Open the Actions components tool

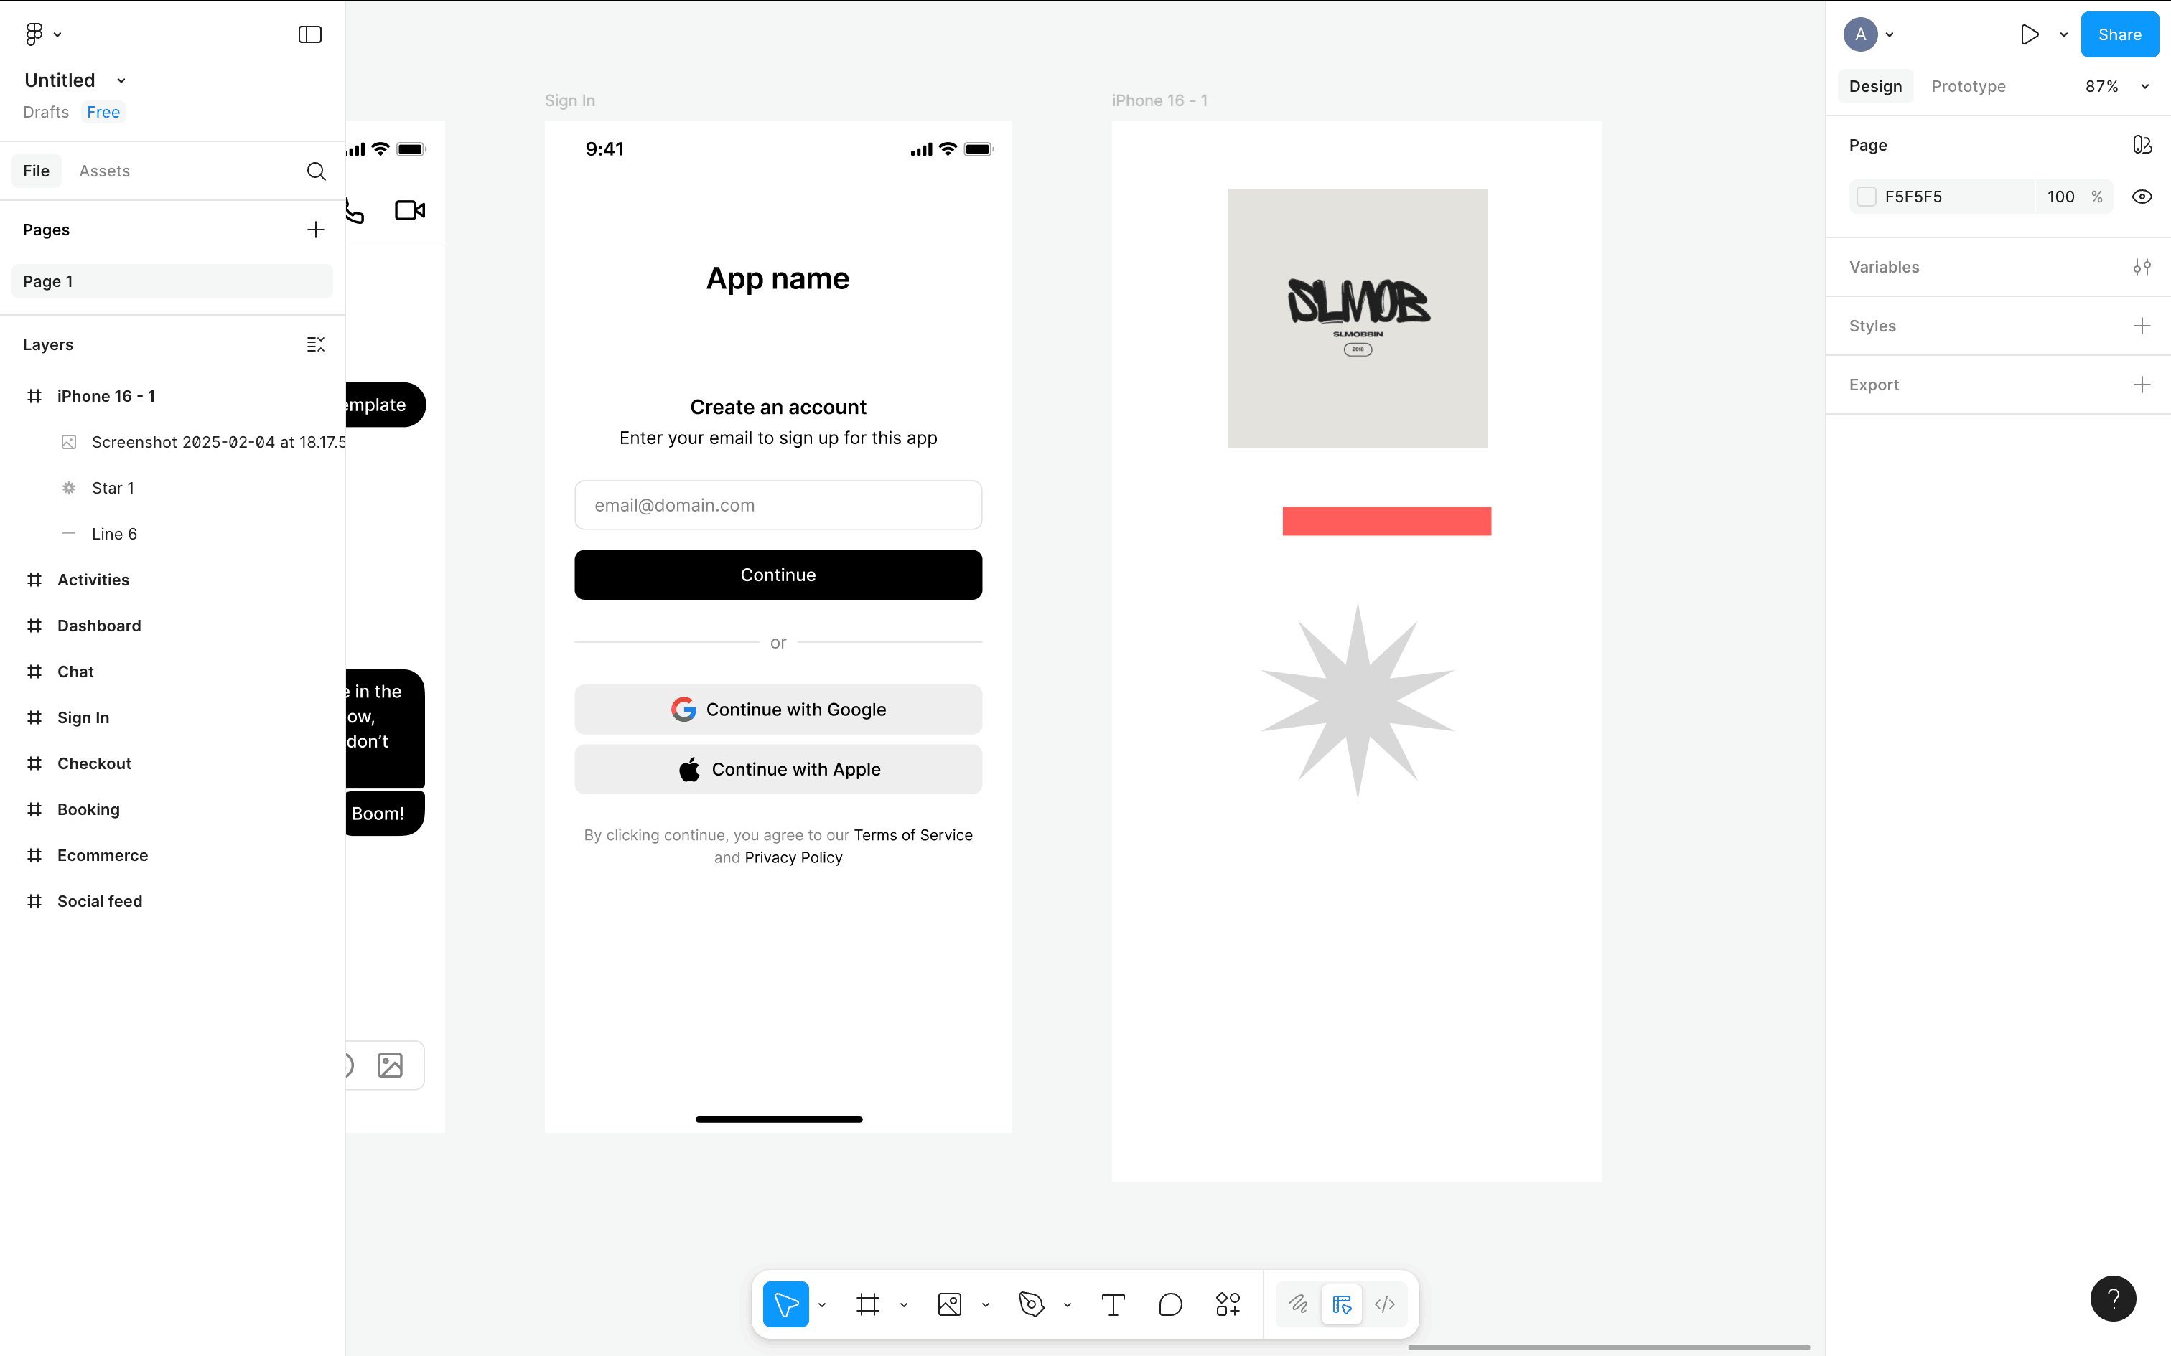(x=1227, y=1304)
